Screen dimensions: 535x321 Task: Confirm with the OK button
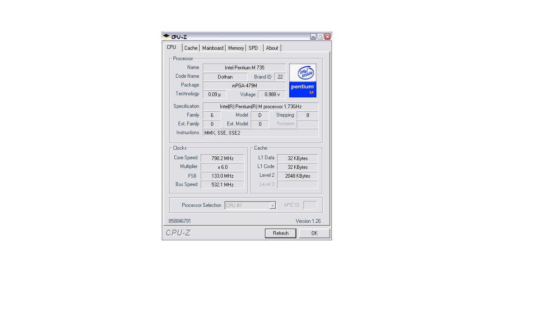314,233
